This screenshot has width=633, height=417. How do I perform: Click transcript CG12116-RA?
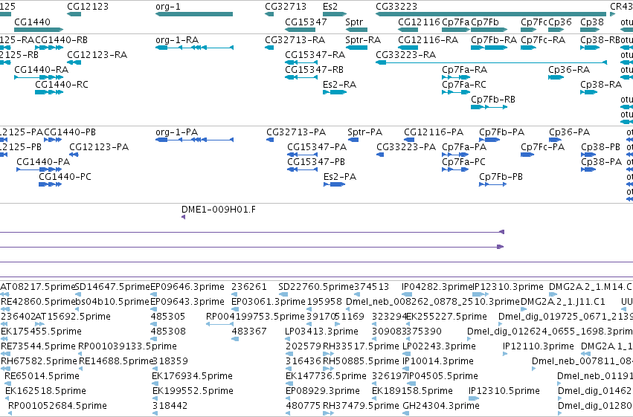(x=408, y=48)
